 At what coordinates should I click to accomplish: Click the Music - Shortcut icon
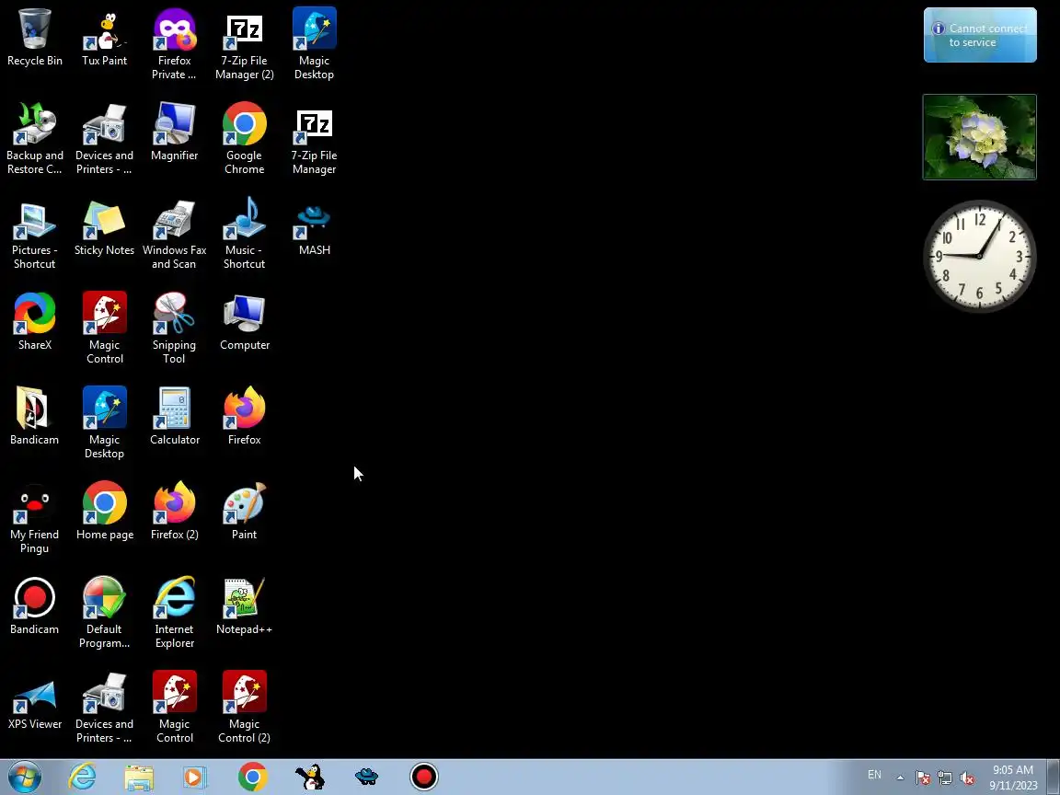244,233
